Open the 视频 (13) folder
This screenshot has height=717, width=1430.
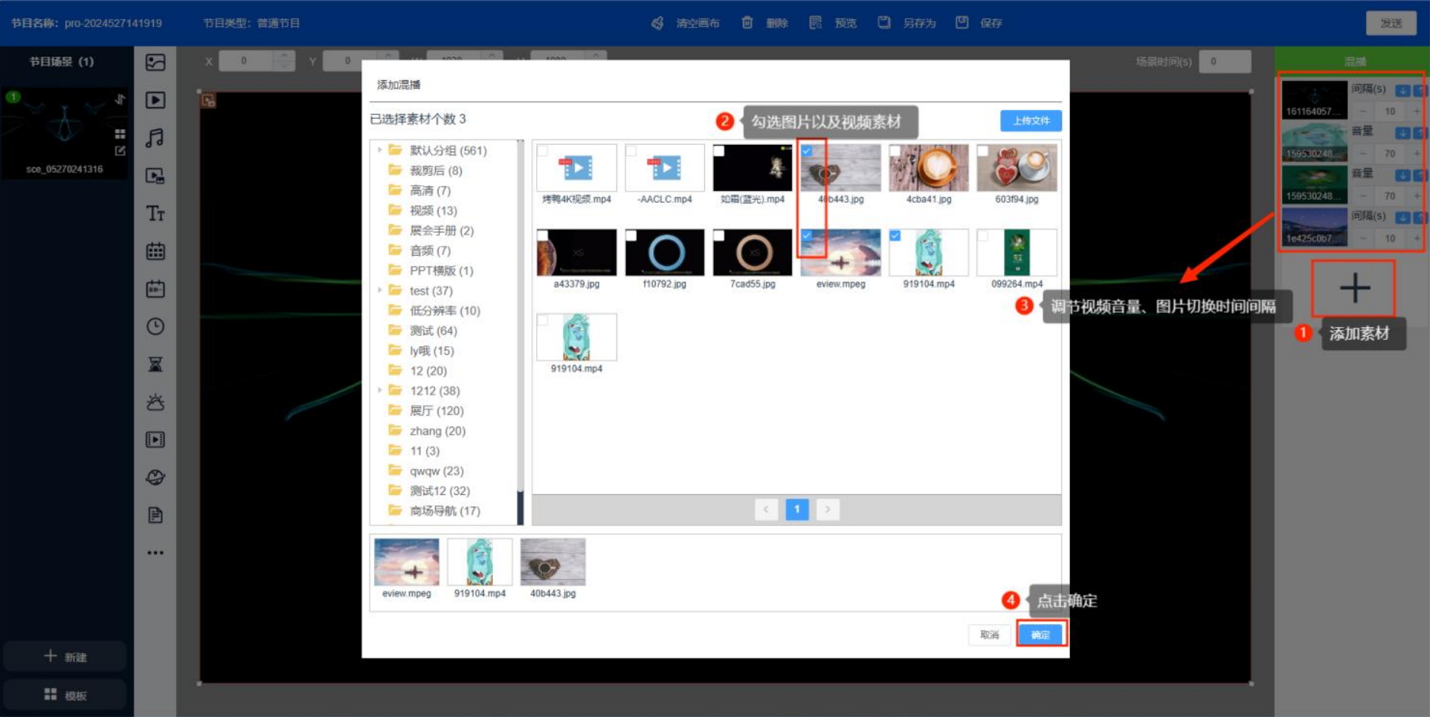pyautogui.click(x=433, y=211)
